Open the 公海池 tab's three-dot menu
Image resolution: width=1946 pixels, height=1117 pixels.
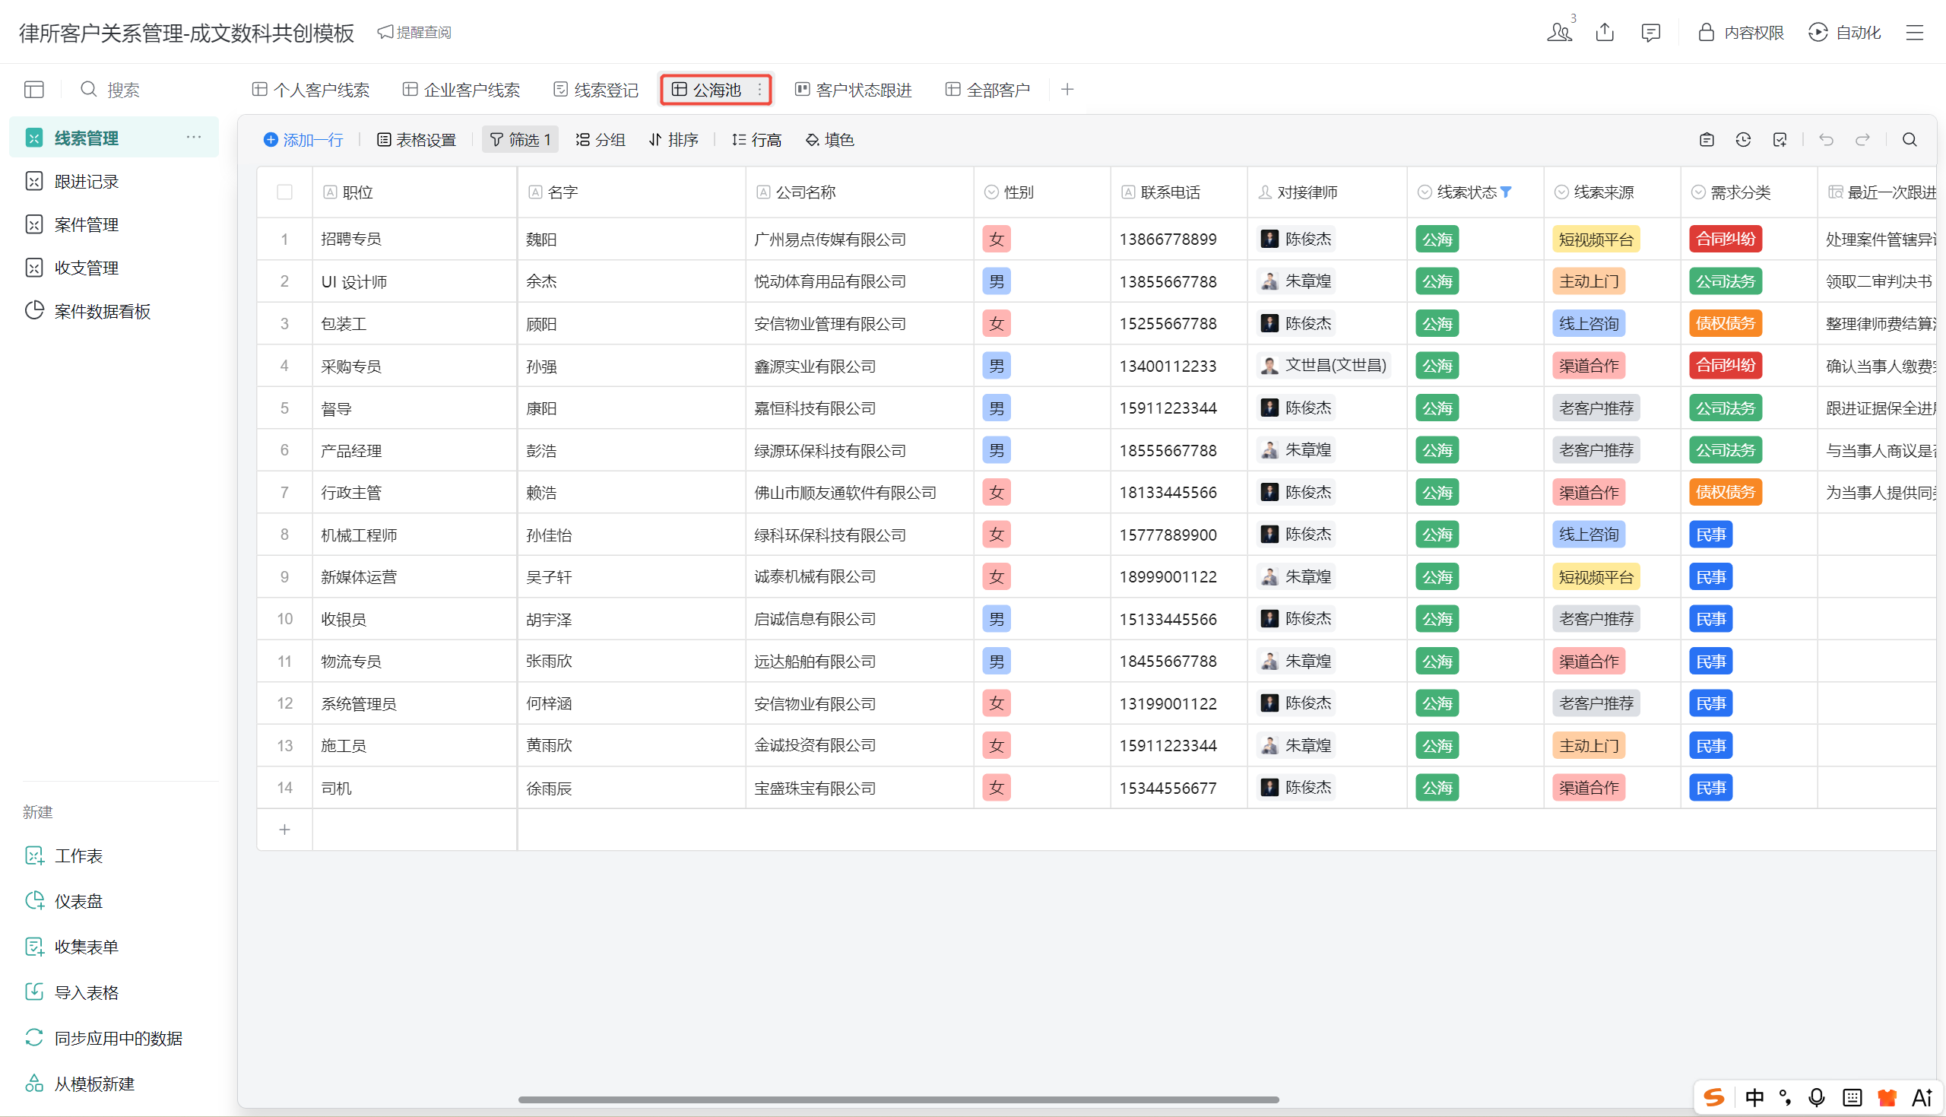[760, 90]
